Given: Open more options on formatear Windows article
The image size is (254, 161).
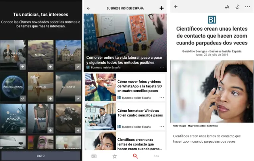Looking at the screenshot, I should click(162, 126).
